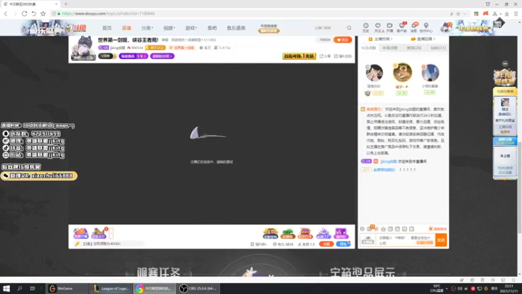Screen dimensions: 522x294
Task: Click the fourth gift icon in the right-hand gift row
Action: pos(323,233)
